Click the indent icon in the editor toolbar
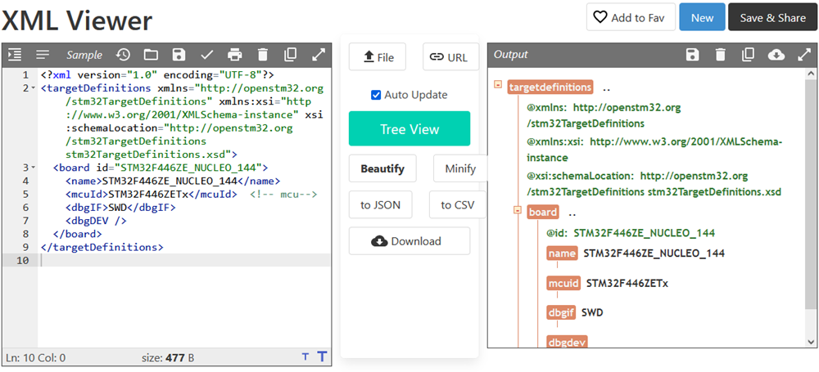The width and height of the screenshot is (819, 372). [15, 55]
